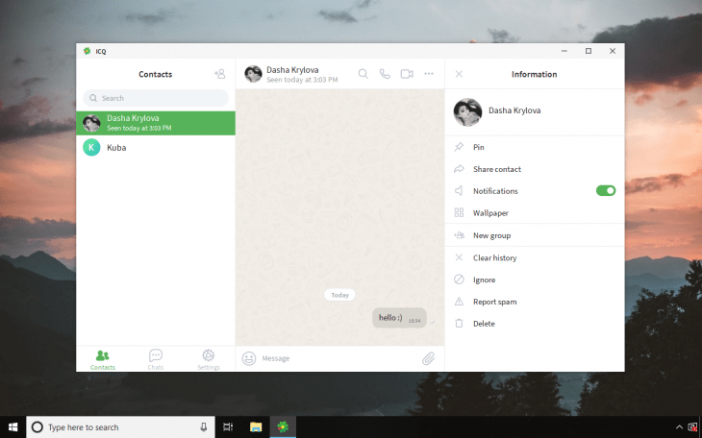Image resolution: width=702 pixels, height=438 pixels.
Task: Click the New group people icon
Action: tap(459, 235)
